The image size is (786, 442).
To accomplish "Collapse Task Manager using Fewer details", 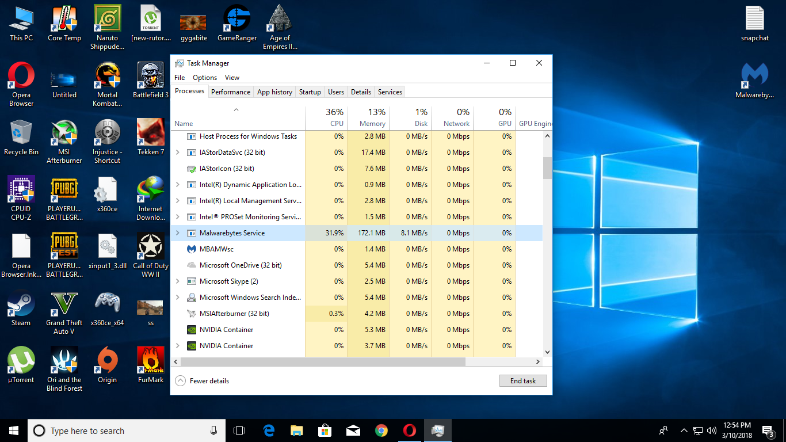I will [x=202, y=380].
